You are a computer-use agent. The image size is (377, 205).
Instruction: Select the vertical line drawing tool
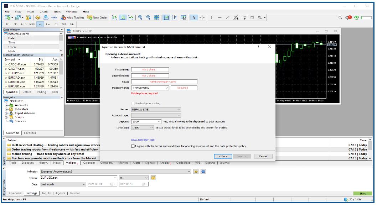[212, 17]
